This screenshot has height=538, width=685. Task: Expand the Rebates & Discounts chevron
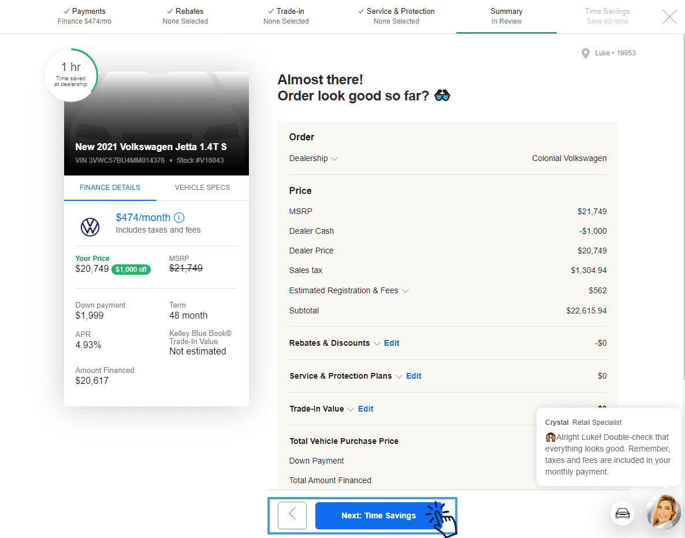coord(377,343)
